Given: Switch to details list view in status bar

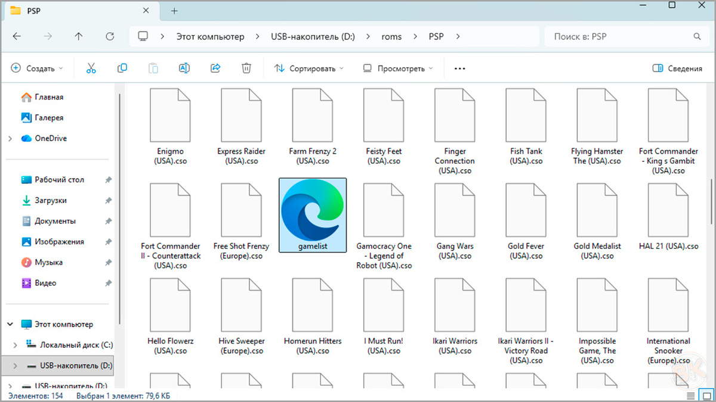Looking at the screenshot, I should click(x=692, y=395).
